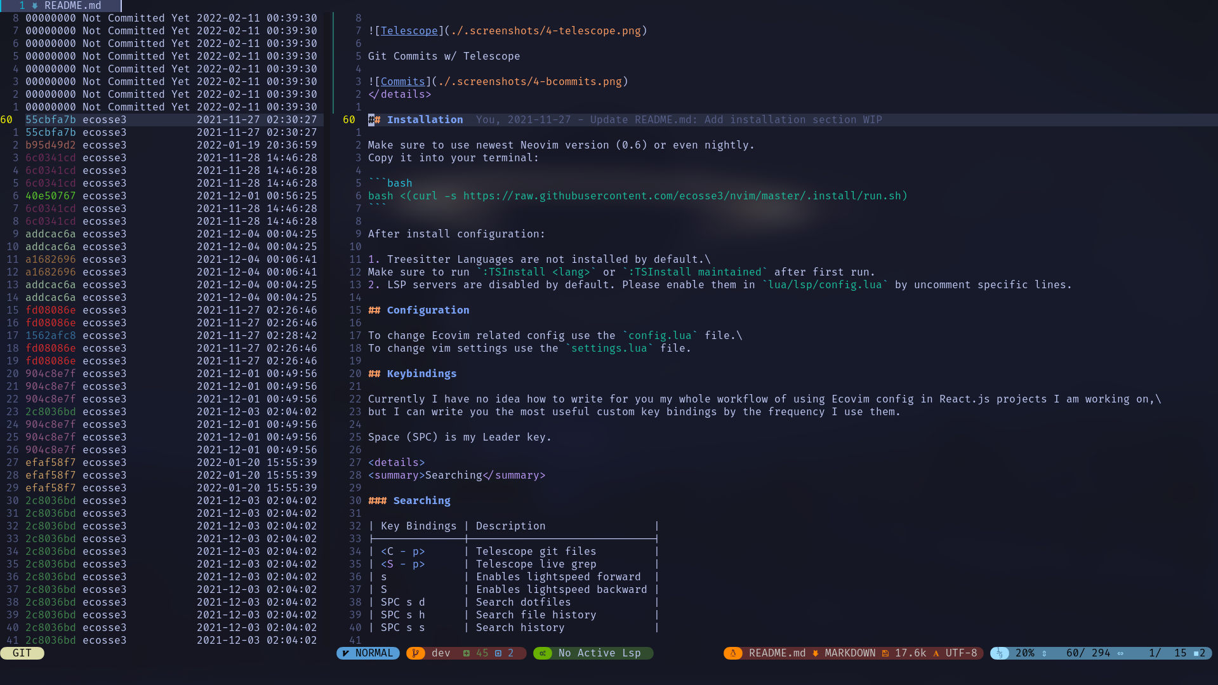Image resolution: width=1218 pixels, height=685 pixels.
Task: Click the git modified-lines icon beside 2
Action: (x=498, y=653)
